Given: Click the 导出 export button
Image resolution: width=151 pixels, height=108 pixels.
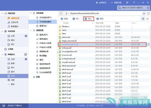Looking at the screenshot, I should coord(89,19).
